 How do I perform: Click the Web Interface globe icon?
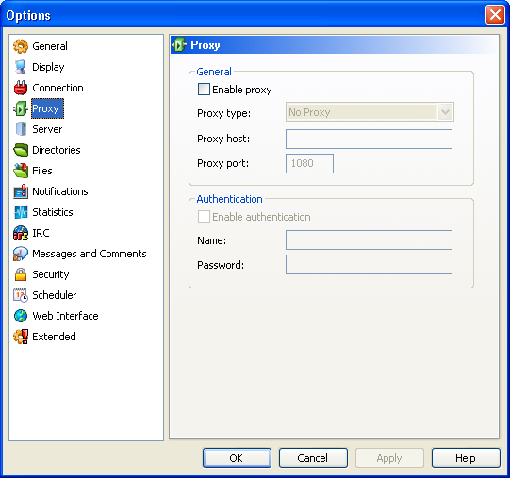click(x=21, y=316)
